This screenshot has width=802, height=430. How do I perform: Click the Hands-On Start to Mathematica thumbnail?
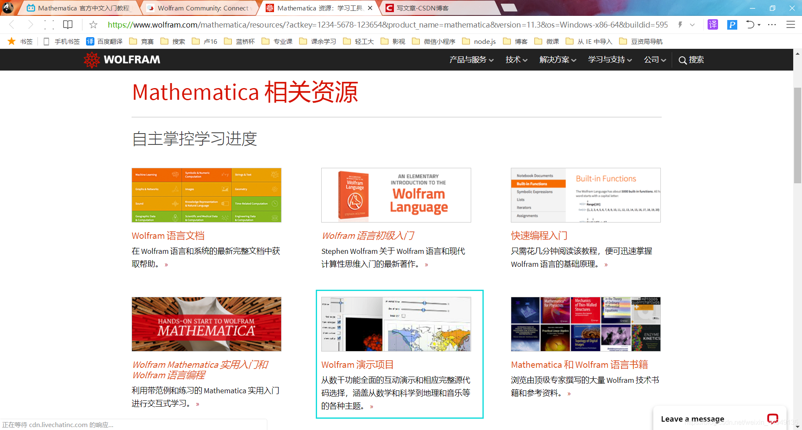(206, 324)
